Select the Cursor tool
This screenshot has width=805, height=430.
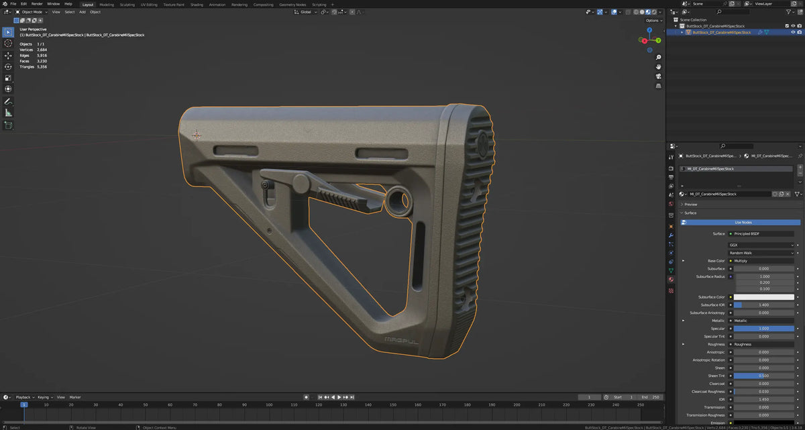[x=8, y=44]
